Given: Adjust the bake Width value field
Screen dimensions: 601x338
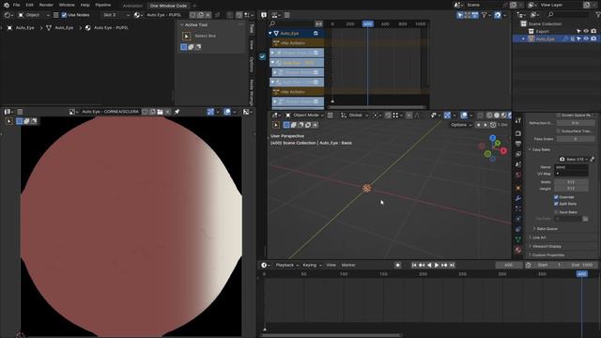Looking at the screenshot, I should (571, 182).
